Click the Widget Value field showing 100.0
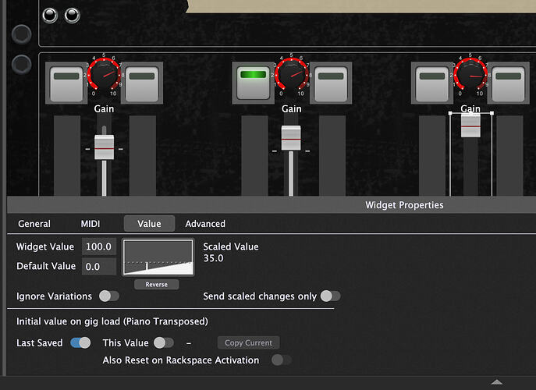Viewport: 536px width, 390px height. [x=99, y=246]
